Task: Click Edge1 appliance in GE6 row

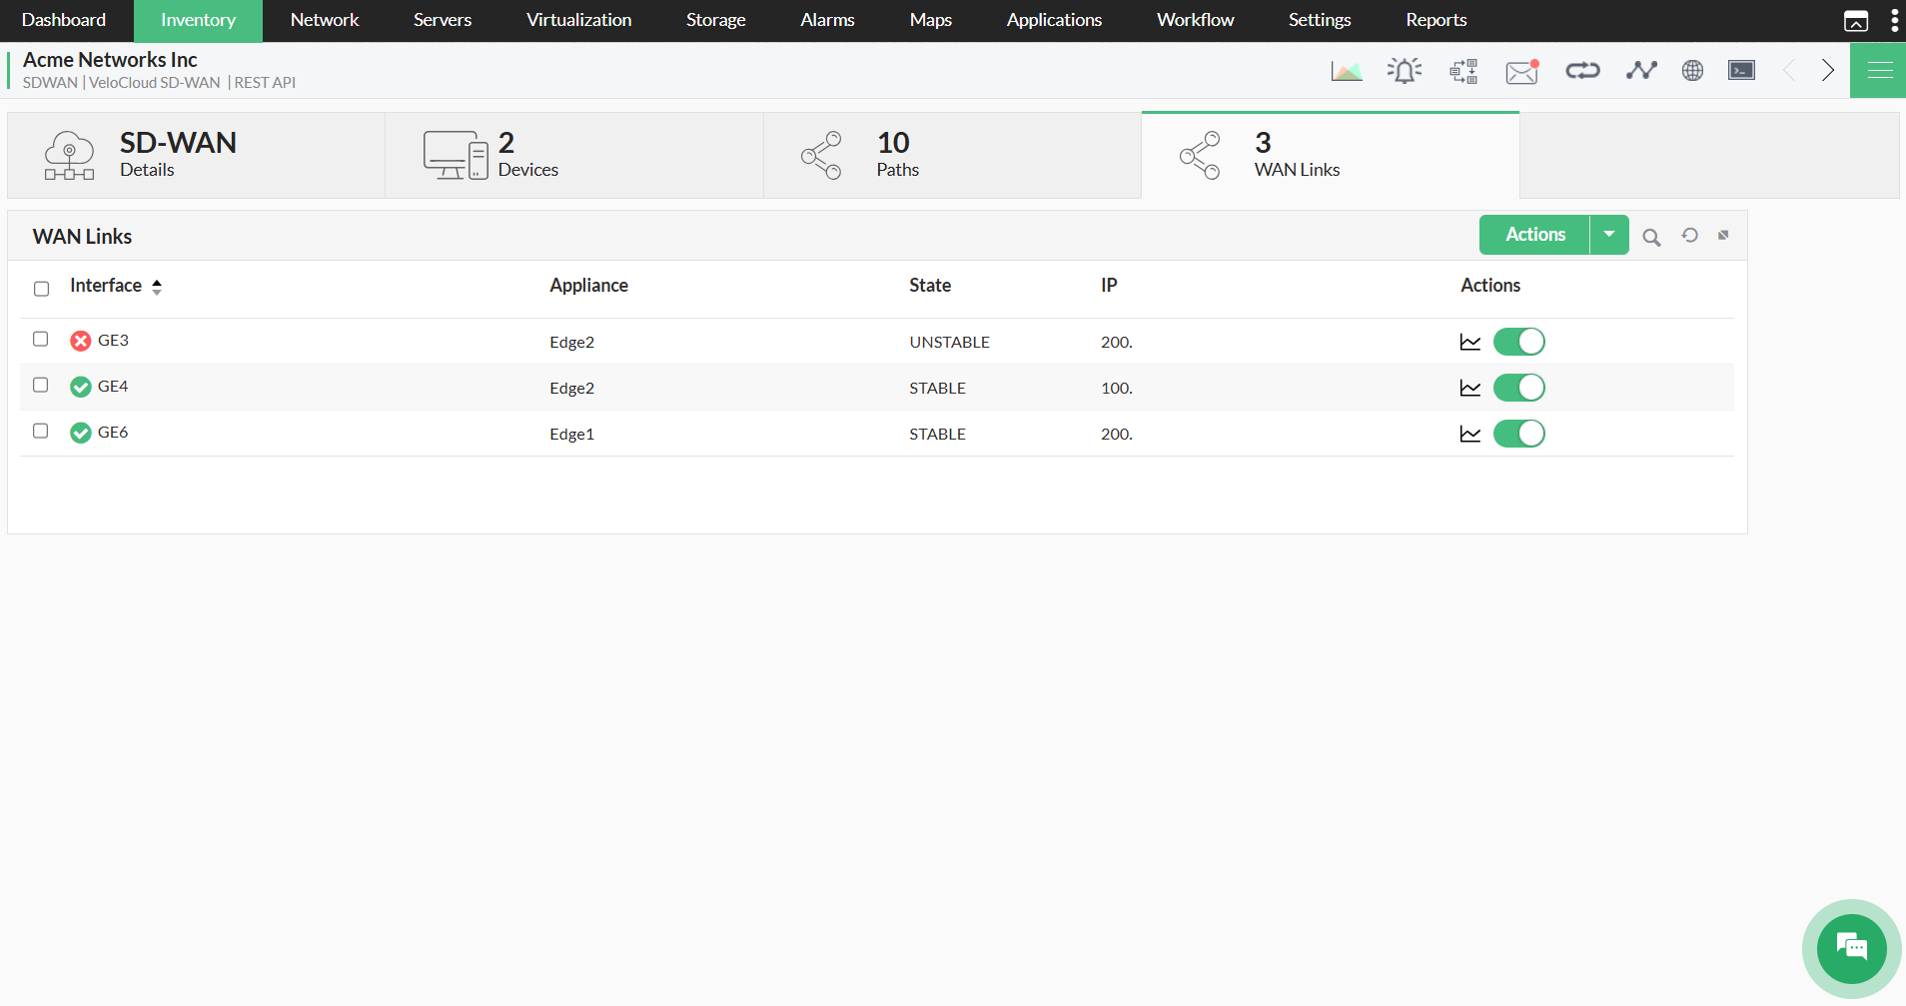Action: pos(571,434)
